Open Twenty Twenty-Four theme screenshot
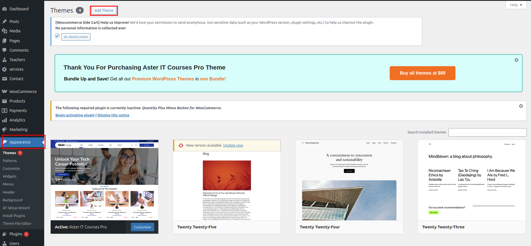Viewport: 531px width, 246px height. (349, 180)
